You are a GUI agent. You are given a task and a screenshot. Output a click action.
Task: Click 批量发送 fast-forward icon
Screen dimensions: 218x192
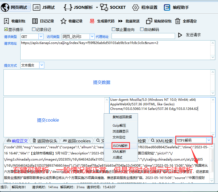coord(120,21)
